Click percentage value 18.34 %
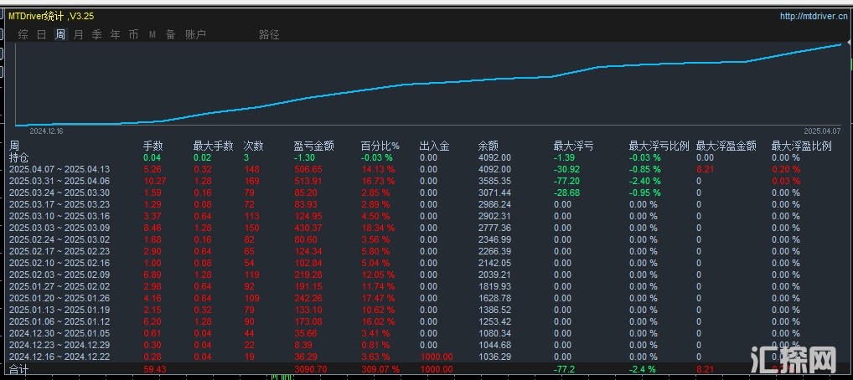This screenshot has height=380, width=853. 378,228
